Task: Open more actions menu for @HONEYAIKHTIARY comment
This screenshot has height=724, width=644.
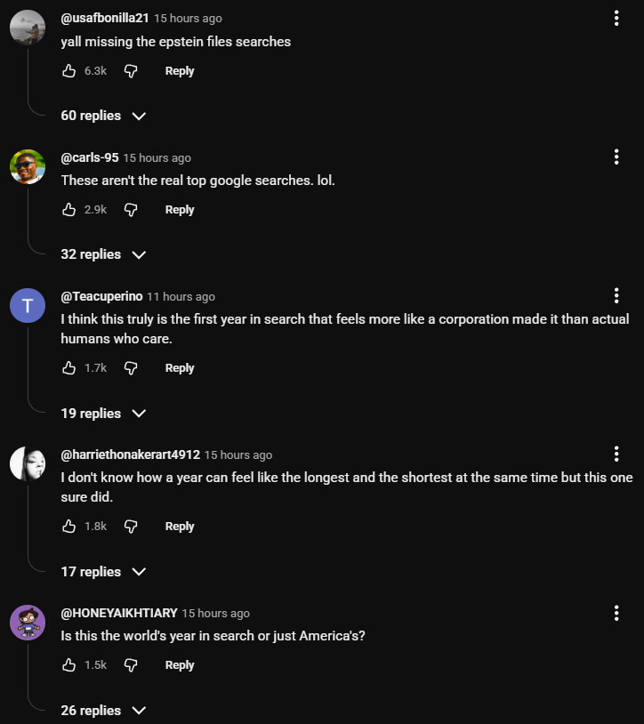Action: [616, 613]
